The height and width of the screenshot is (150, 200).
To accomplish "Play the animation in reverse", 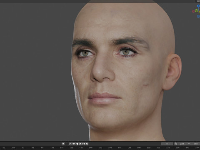I will click(77, 144).
